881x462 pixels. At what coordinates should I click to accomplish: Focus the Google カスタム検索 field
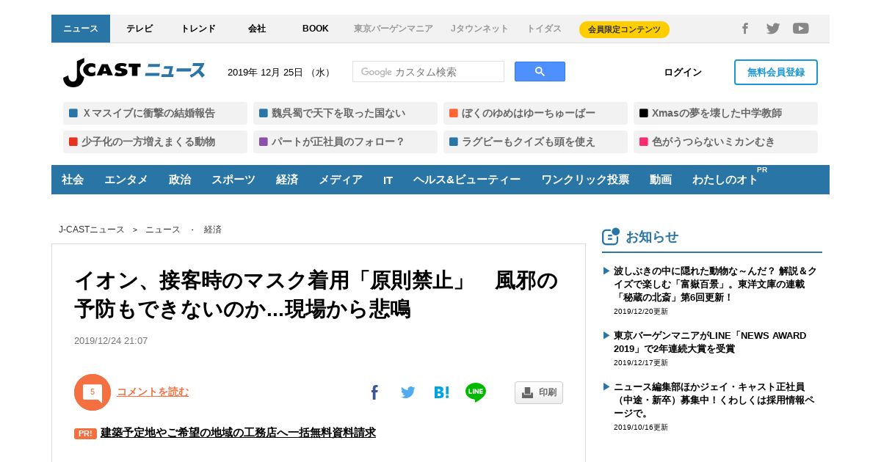428,71
